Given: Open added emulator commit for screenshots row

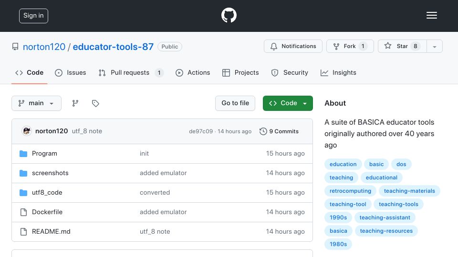Looking at the screenshot, I should (163, 173).
